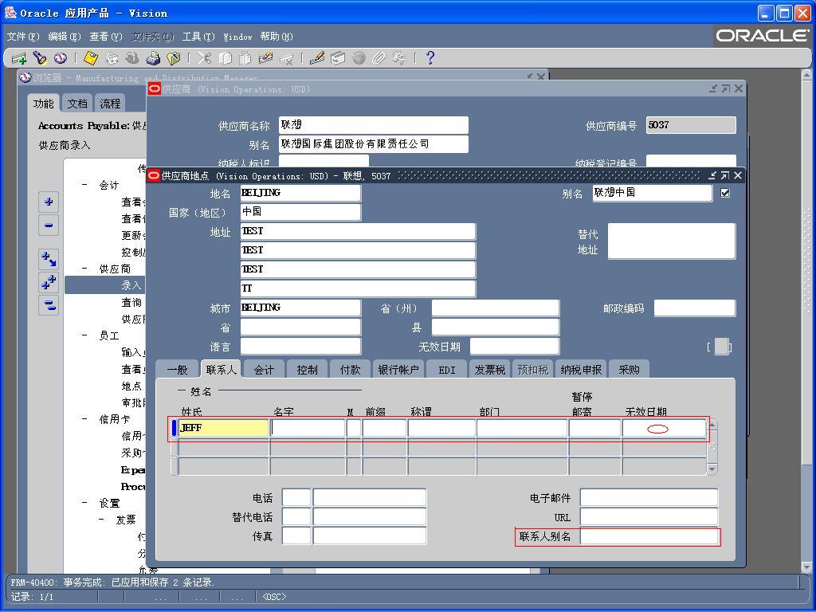Click the Attachments paperclip icon
The height and width of the screenshot is (612, 816).
coord(379,58)
